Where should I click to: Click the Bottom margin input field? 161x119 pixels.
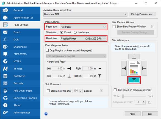coord(88,76)
